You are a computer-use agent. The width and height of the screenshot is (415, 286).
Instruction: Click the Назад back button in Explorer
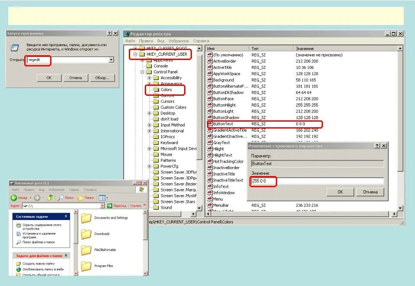point(19,198)
